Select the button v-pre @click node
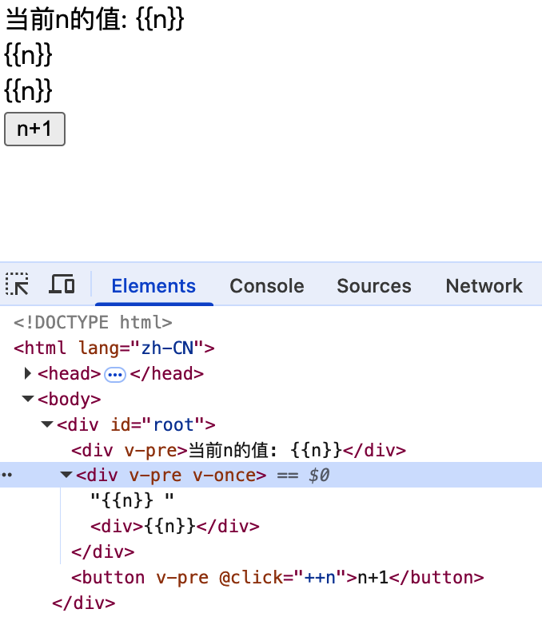542x617 pixels. 277,578
